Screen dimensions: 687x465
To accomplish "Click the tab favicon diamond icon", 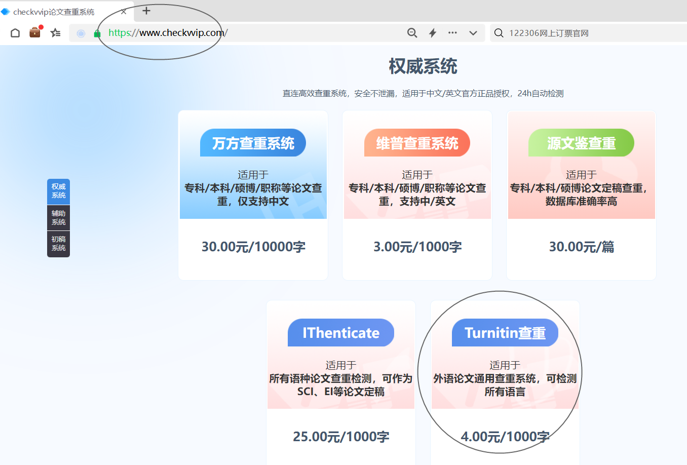I will [6, 12].
